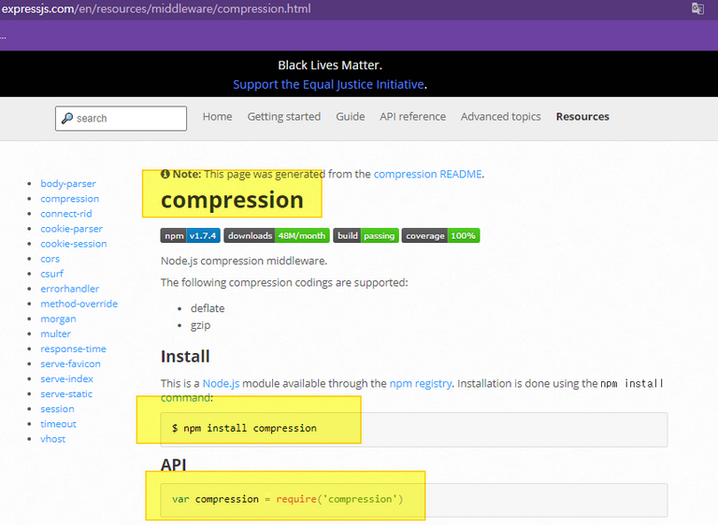718x525 pixels.
Task: Select compression in sidebar list
Action: (x=69, y=199)
